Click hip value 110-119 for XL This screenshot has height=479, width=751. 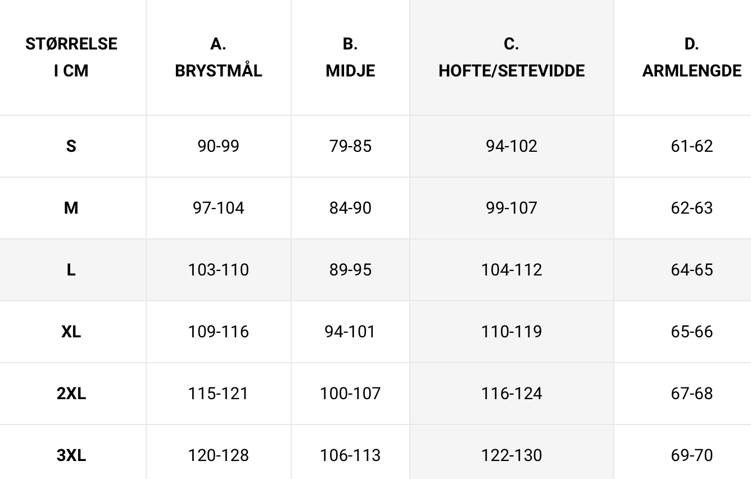512,332
